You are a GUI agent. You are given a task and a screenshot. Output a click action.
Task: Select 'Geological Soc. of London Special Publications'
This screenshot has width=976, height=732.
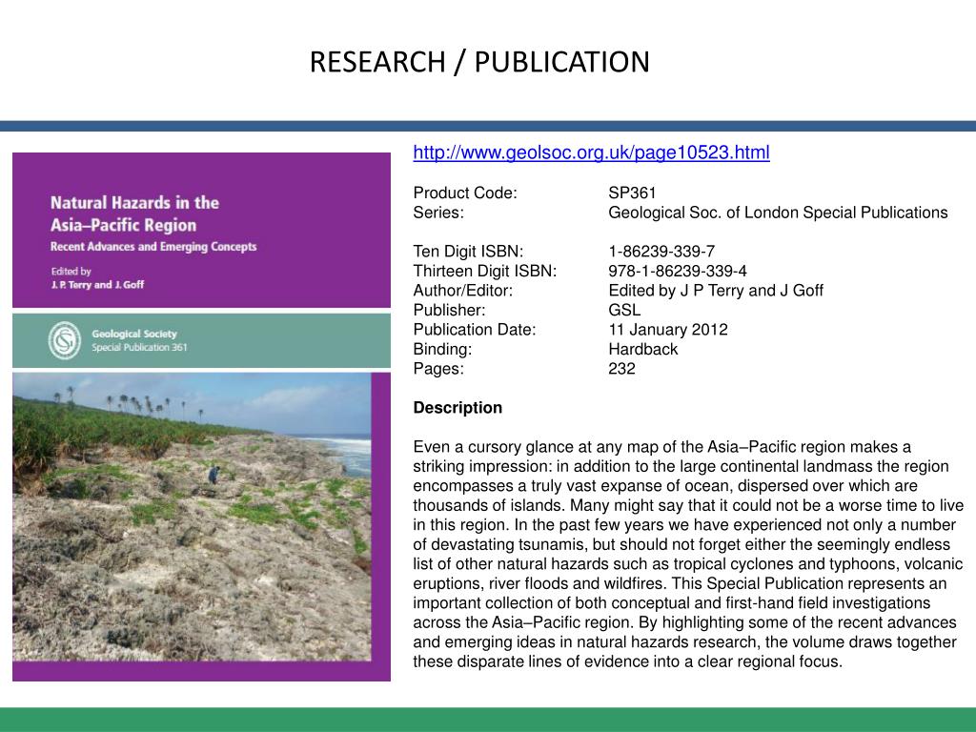(778, 213)
